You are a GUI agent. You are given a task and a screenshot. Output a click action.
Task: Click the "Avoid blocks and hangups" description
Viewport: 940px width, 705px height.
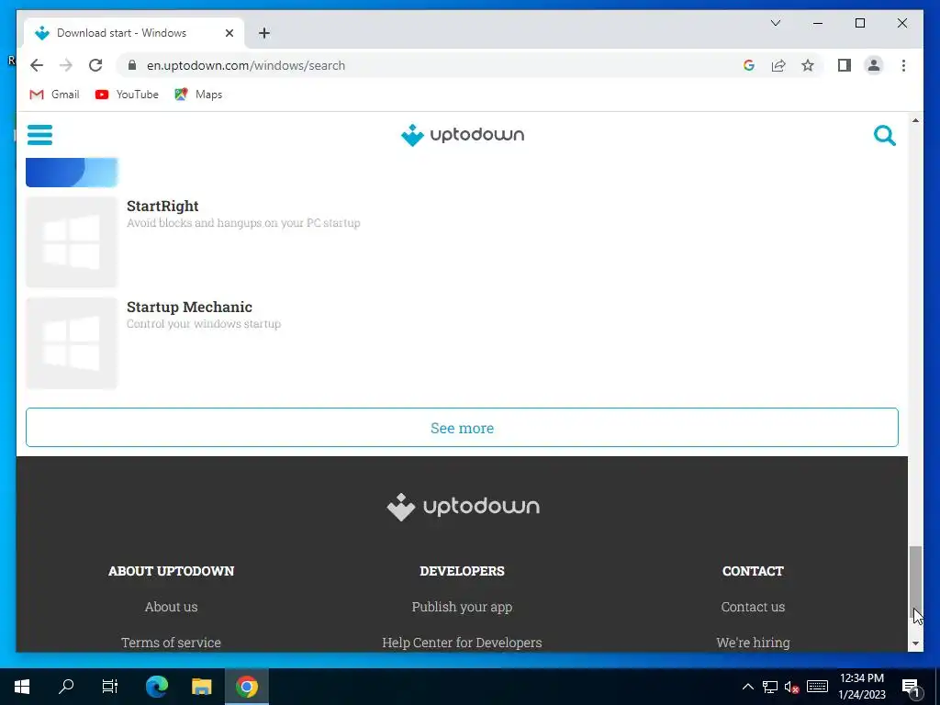click(x=243, y=223)
